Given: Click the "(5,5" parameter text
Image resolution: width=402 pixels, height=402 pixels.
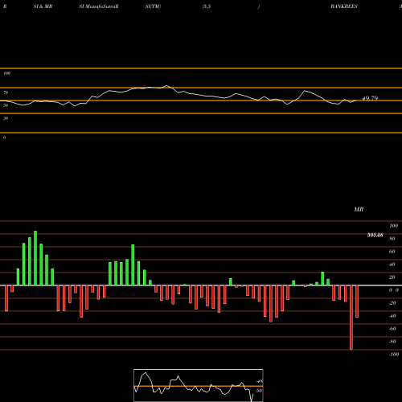Looking at the screenshot, I should [x=207, y=6].
